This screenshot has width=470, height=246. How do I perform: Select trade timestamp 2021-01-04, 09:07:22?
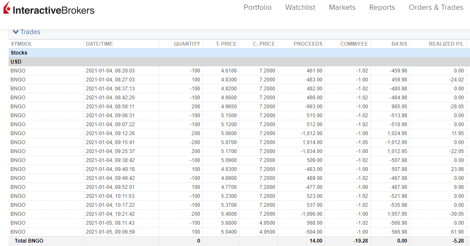click(110, 124)
